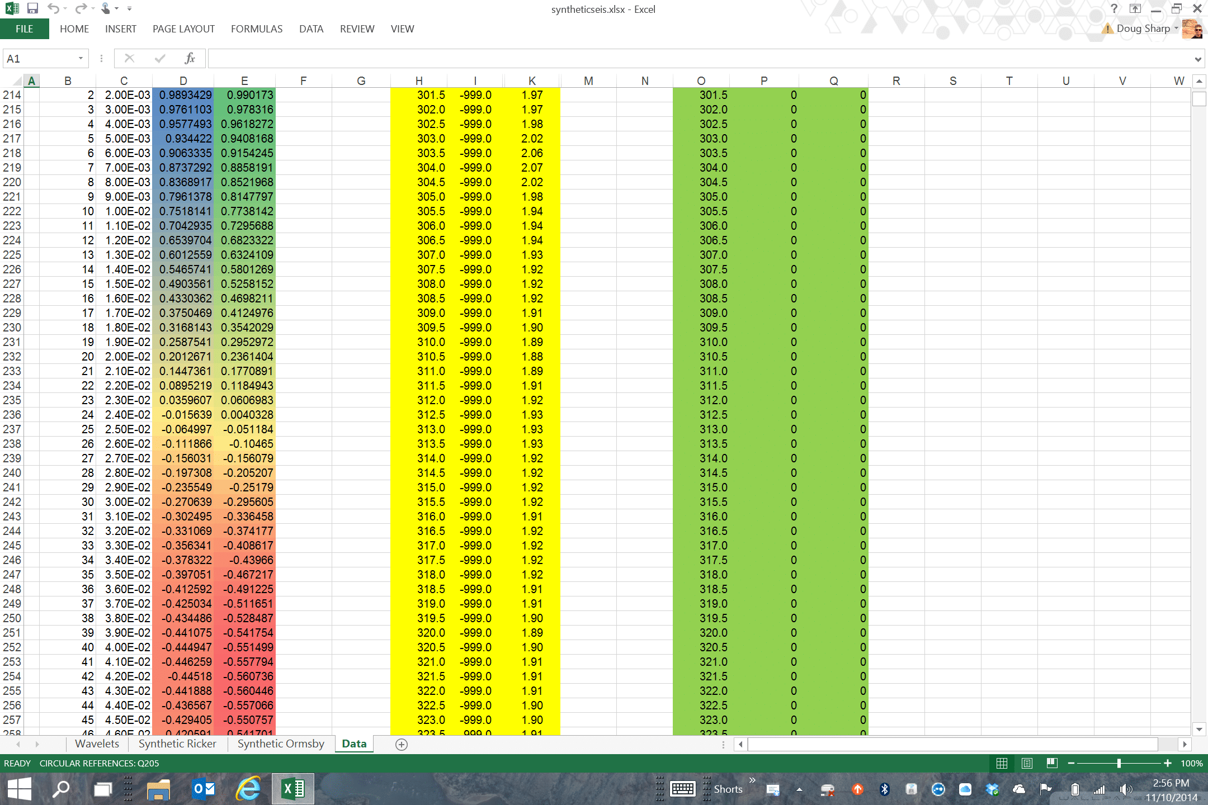The image size is (1208, 805).
Task: Open Excel Help question mark
Action: 1114,8
